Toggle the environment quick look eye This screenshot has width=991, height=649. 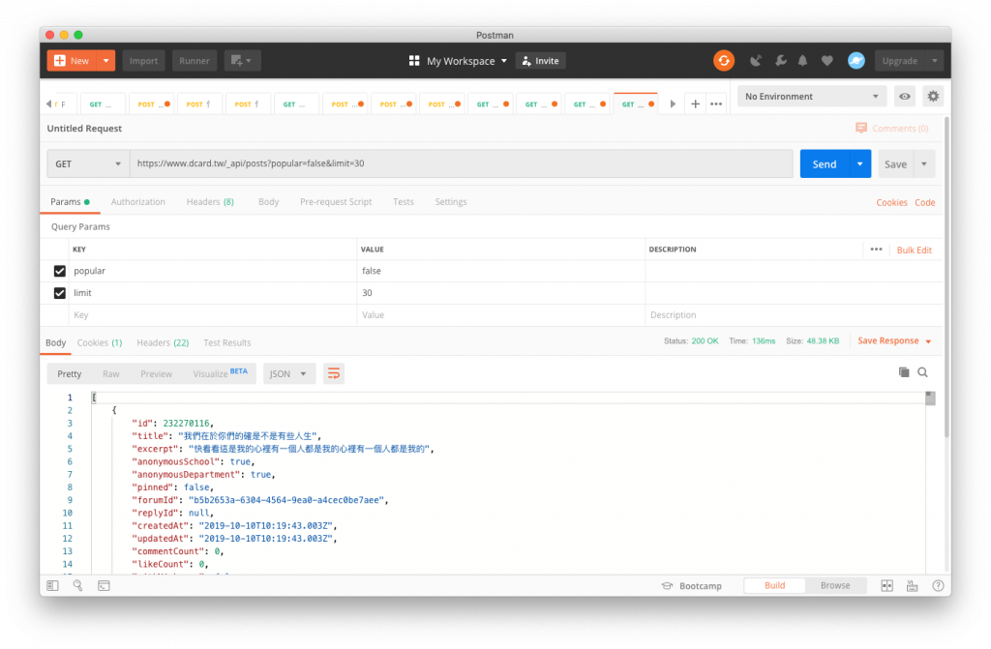[x=905, y=96]
